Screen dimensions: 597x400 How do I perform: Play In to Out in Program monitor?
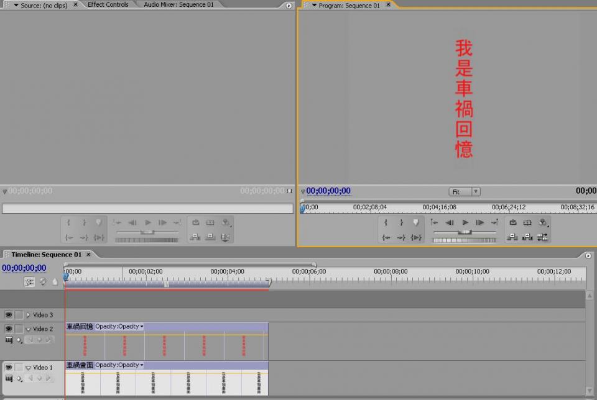(416, 238)
